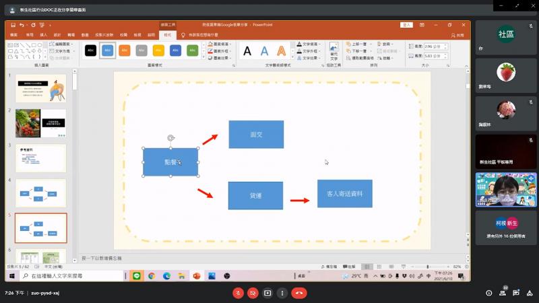The image size is (539, 303).
Task: Open Chrome from the Windows taskbar
Action: (x=151, y=276)
